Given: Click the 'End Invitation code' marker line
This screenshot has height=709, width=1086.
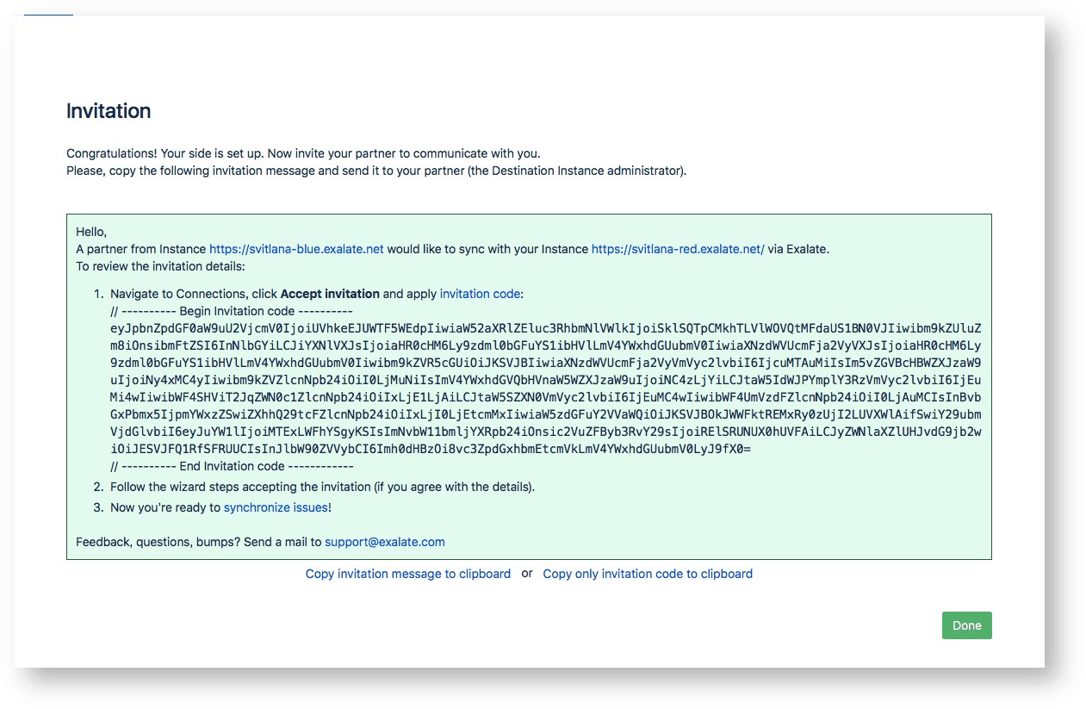Looking at the screenshot, I should tap(232, 466).
